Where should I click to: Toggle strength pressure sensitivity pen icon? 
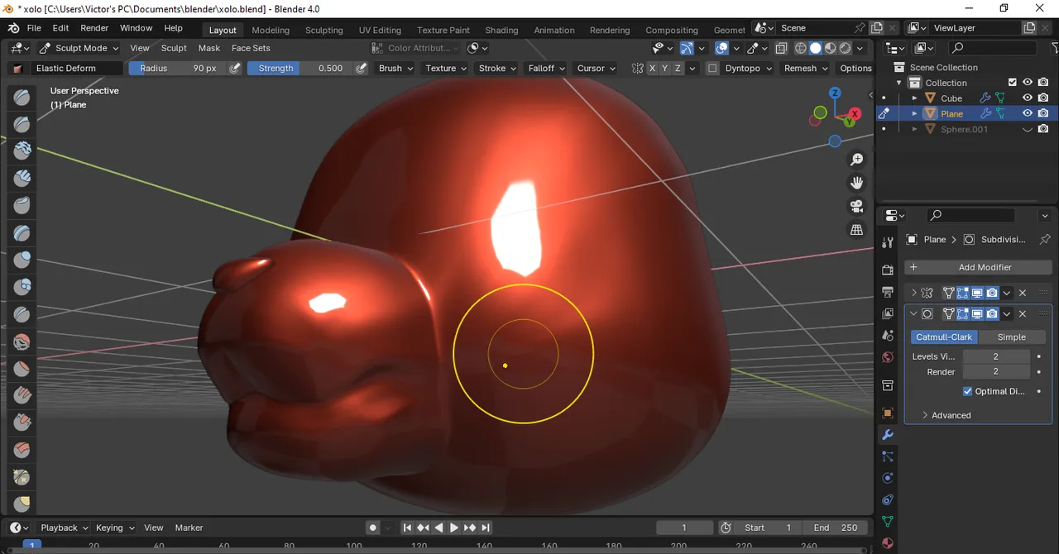coord(362,69)
